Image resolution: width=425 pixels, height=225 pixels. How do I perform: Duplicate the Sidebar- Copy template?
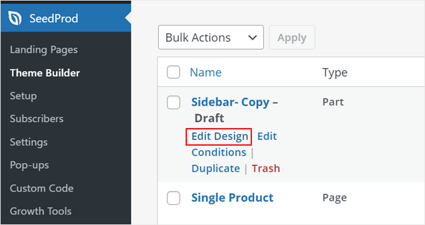tap(216, 169)
